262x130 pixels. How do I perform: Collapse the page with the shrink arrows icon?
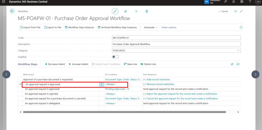click(241, 11)
